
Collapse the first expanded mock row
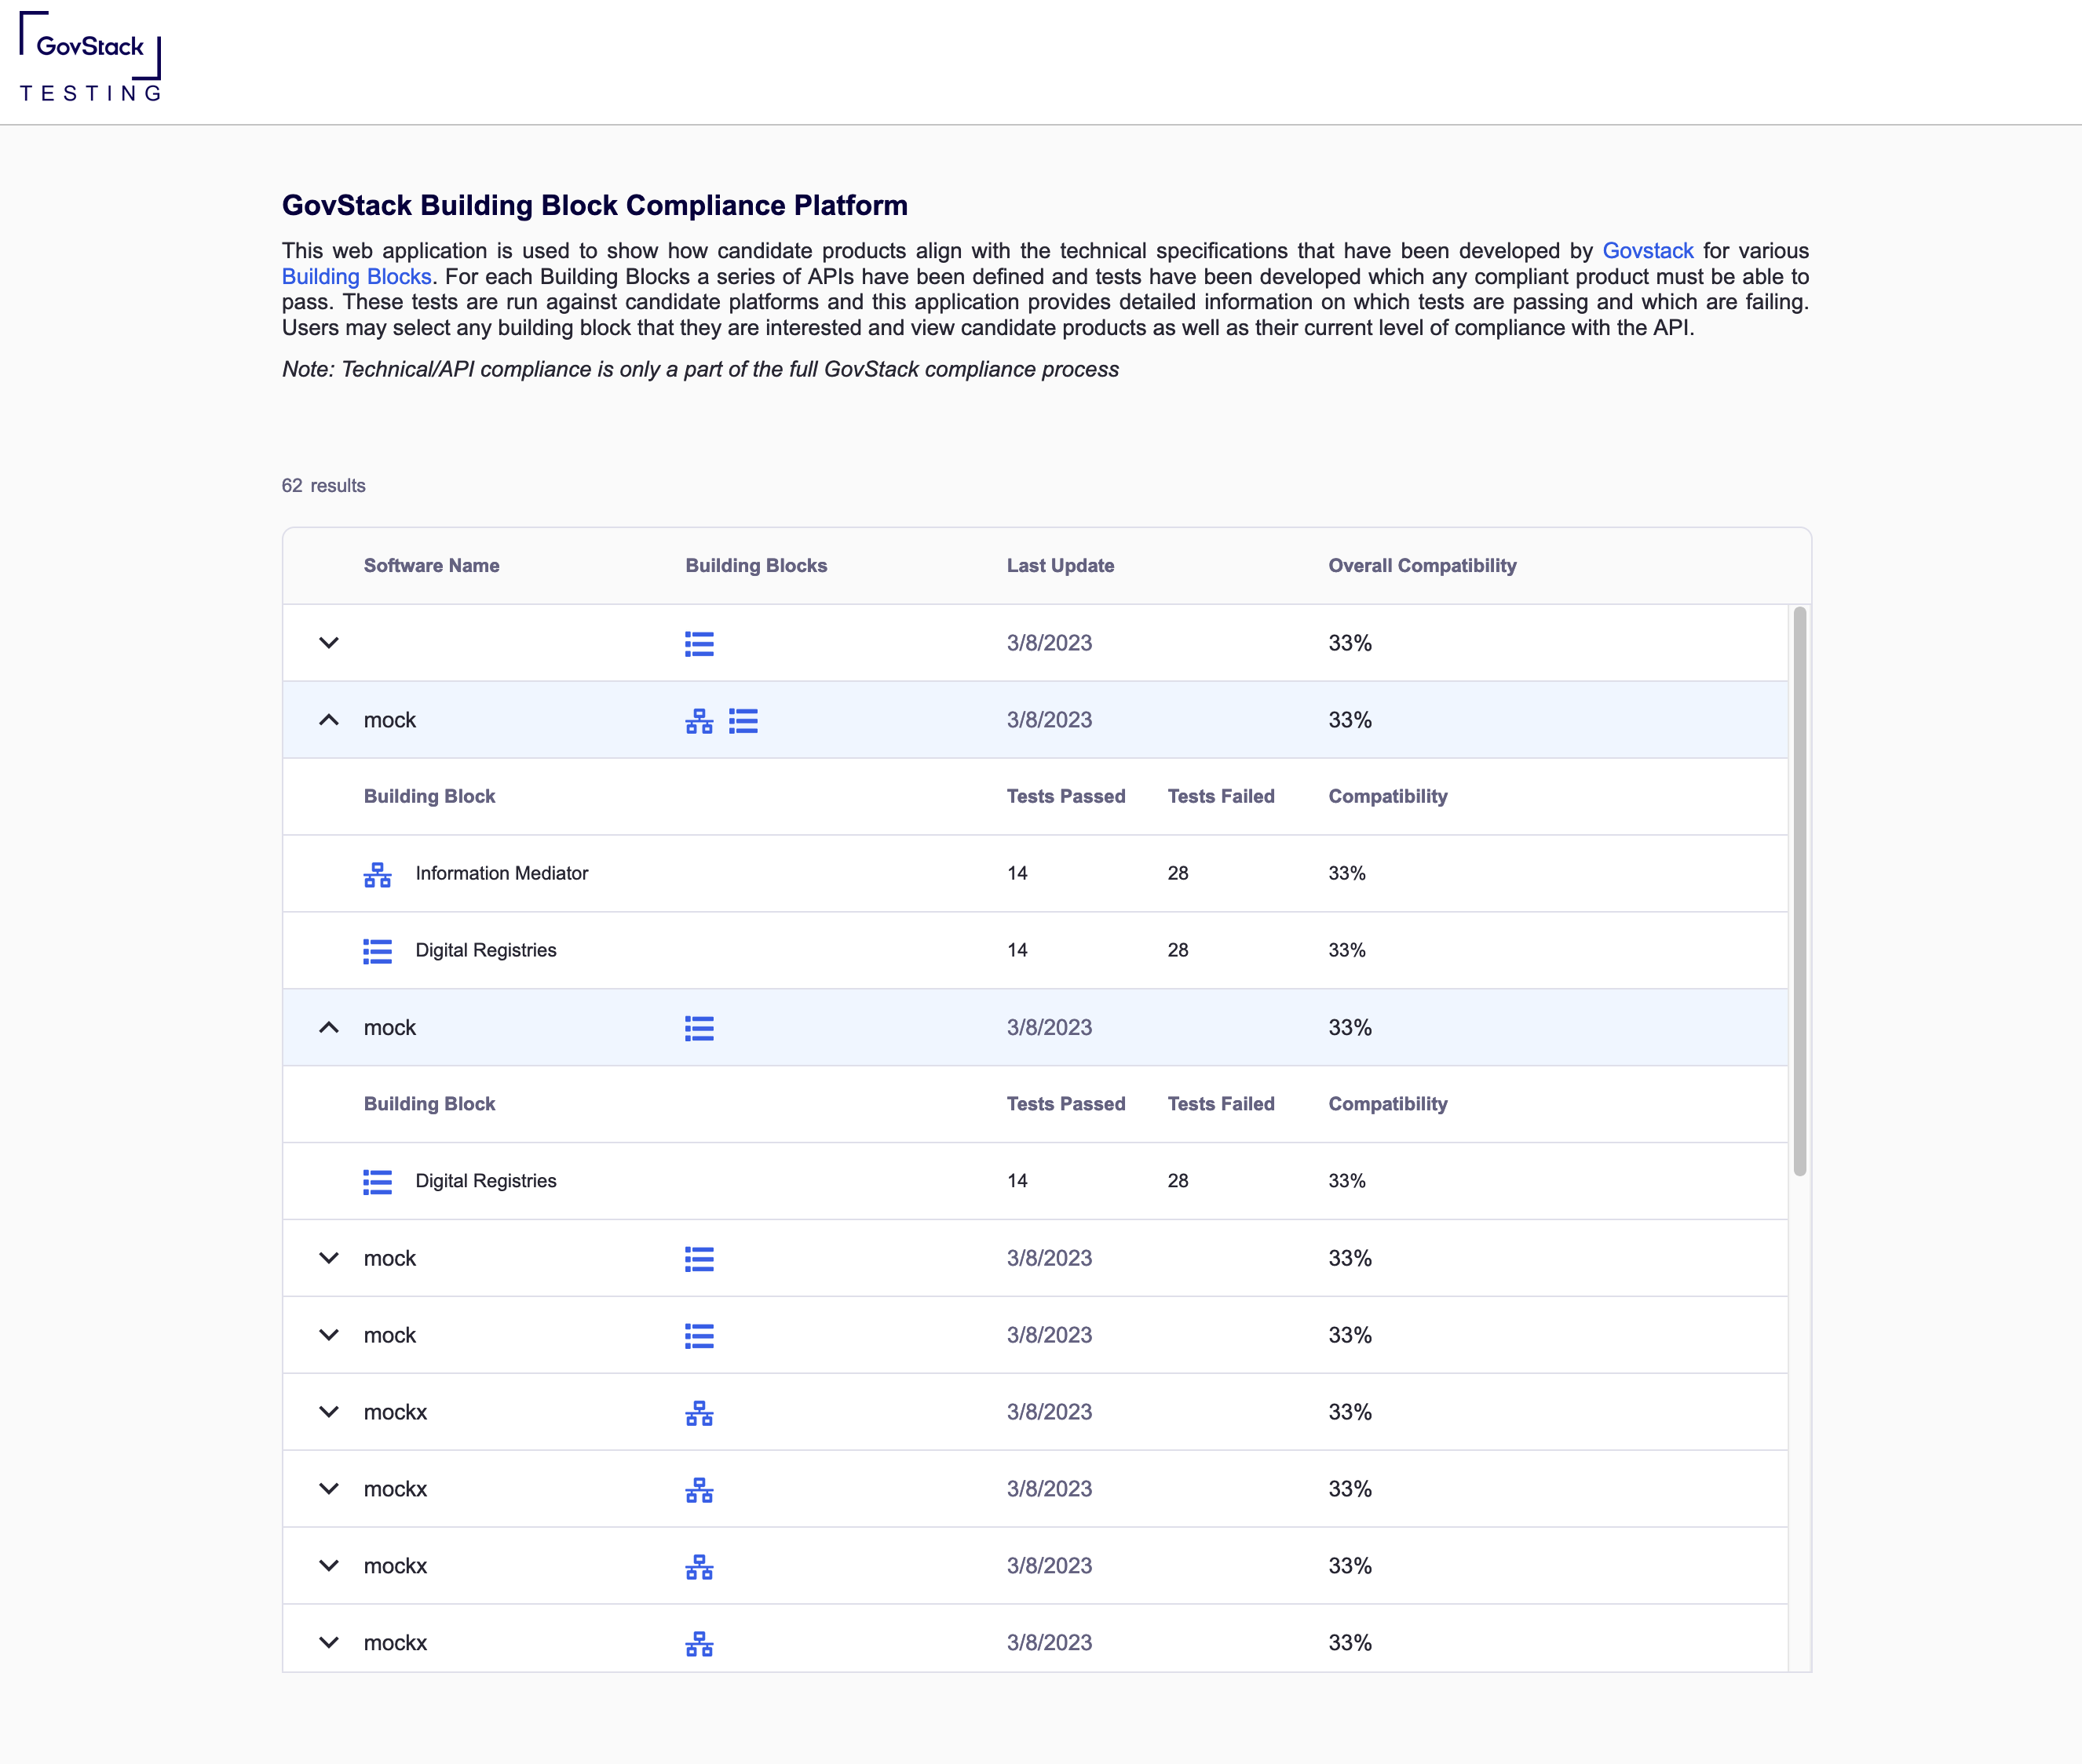328,720
